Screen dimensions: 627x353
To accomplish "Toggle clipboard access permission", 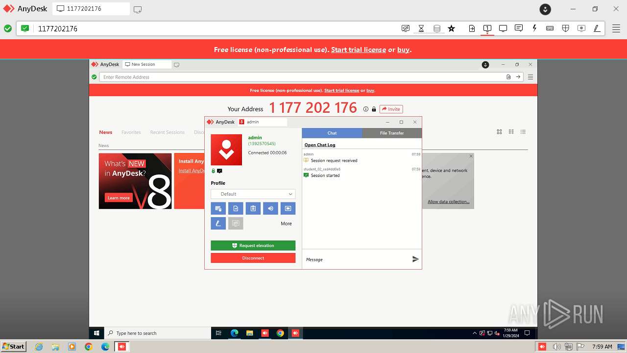I will 253,208.
